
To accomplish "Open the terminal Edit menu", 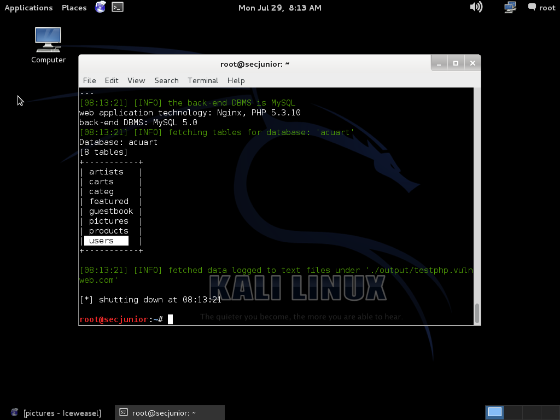I will pos(112,80).
